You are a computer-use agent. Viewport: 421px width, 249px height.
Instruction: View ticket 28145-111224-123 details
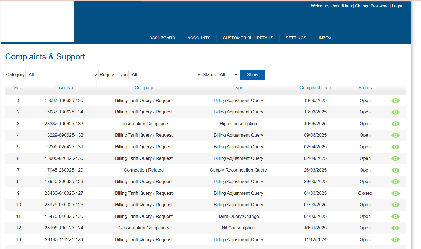(x=395, y=240)
